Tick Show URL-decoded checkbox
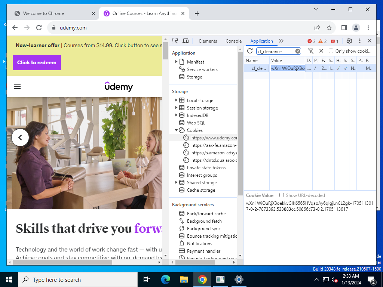 tap(282, 195)
